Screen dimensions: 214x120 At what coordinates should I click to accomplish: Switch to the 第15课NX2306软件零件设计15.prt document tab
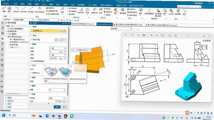pyautogui.click(x=128, y=25)
